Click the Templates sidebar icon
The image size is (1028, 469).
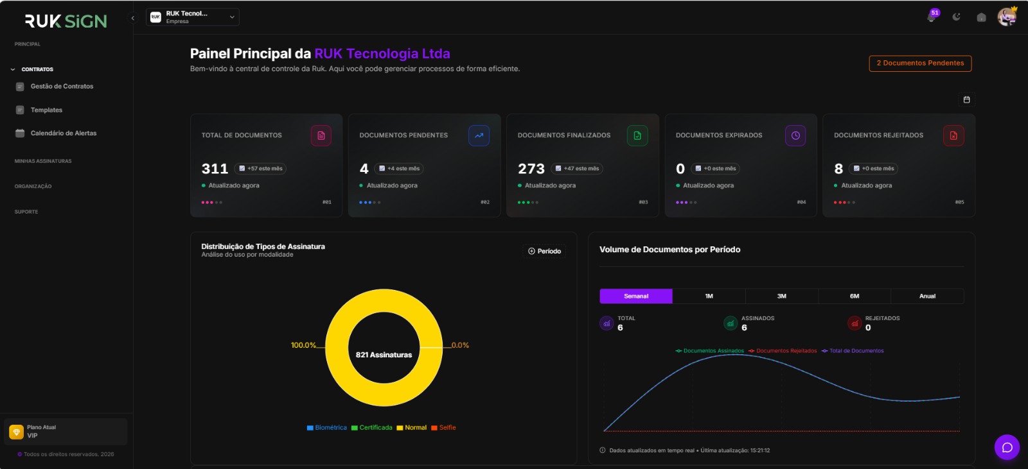tap(20, 110)
